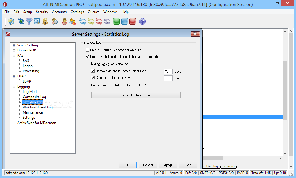Open the Accounts menu
This screenshot has width=296, height=178.
coord(59,12)
